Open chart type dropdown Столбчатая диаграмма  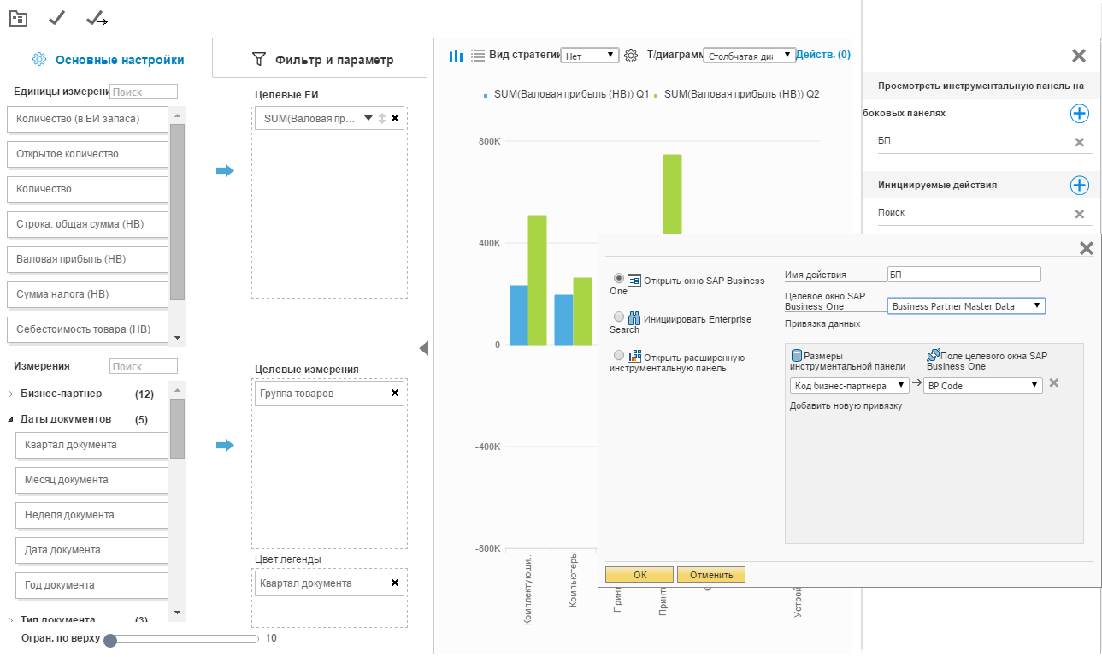pos(749,56)
